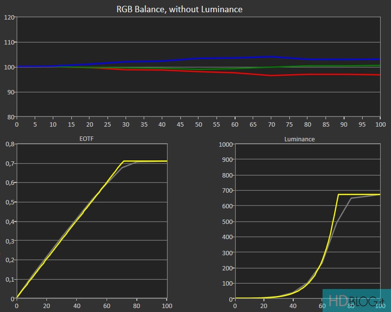Click the 25 label on RGB Balance x-axis
Screen dimensions: 391x312
point(108,124)
